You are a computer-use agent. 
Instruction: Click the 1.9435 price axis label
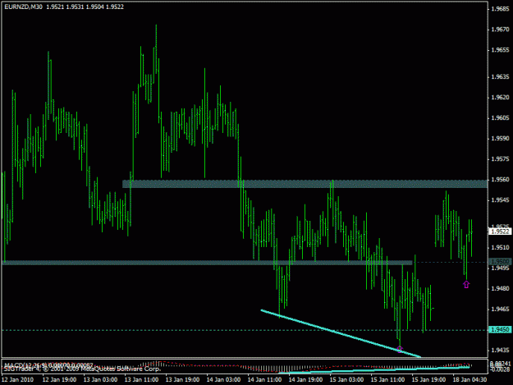click(500, 350)
